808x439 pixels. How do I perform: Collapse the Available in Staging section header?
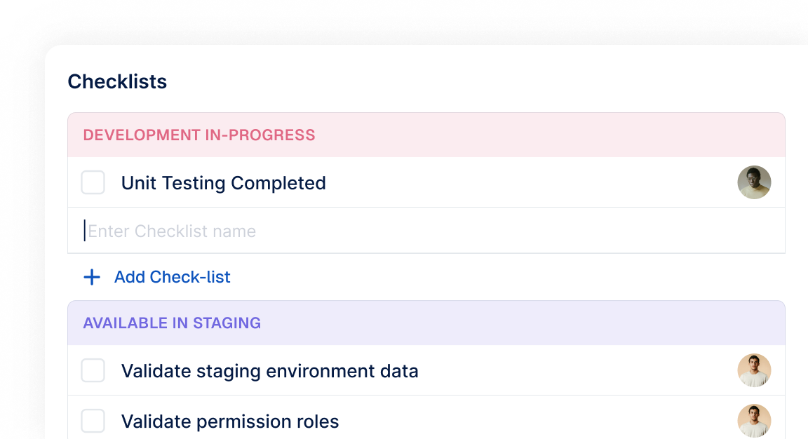(172, 323)
